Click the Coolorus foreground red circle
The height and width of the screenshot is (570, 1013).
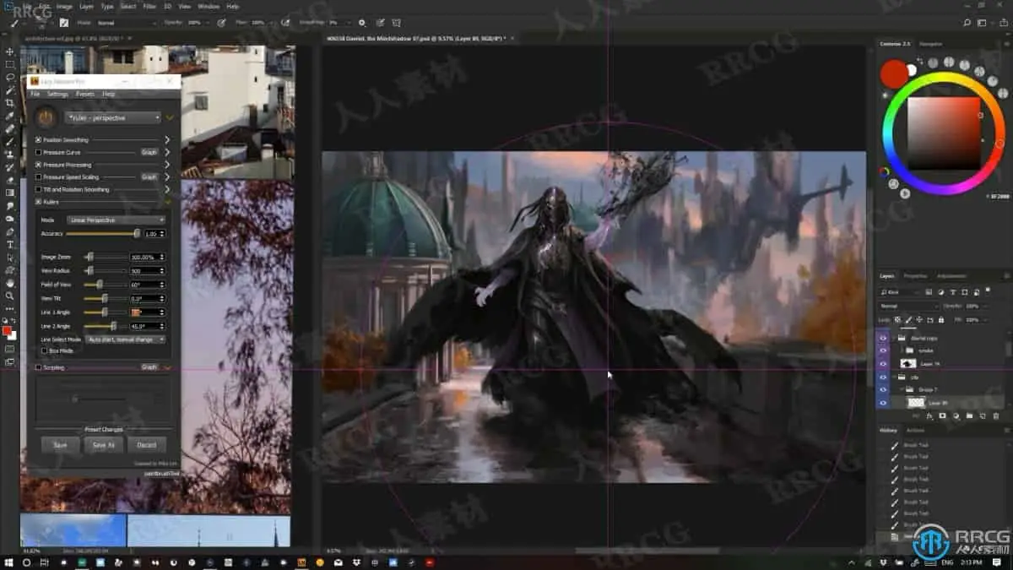coord(894,73)
